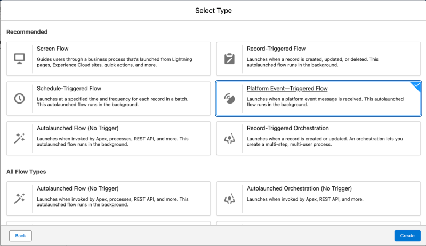Viewport: 426px width, 246px height.
Task: Click the Record-Triggered Flow clipboard icon
Action: pos(229,59)
